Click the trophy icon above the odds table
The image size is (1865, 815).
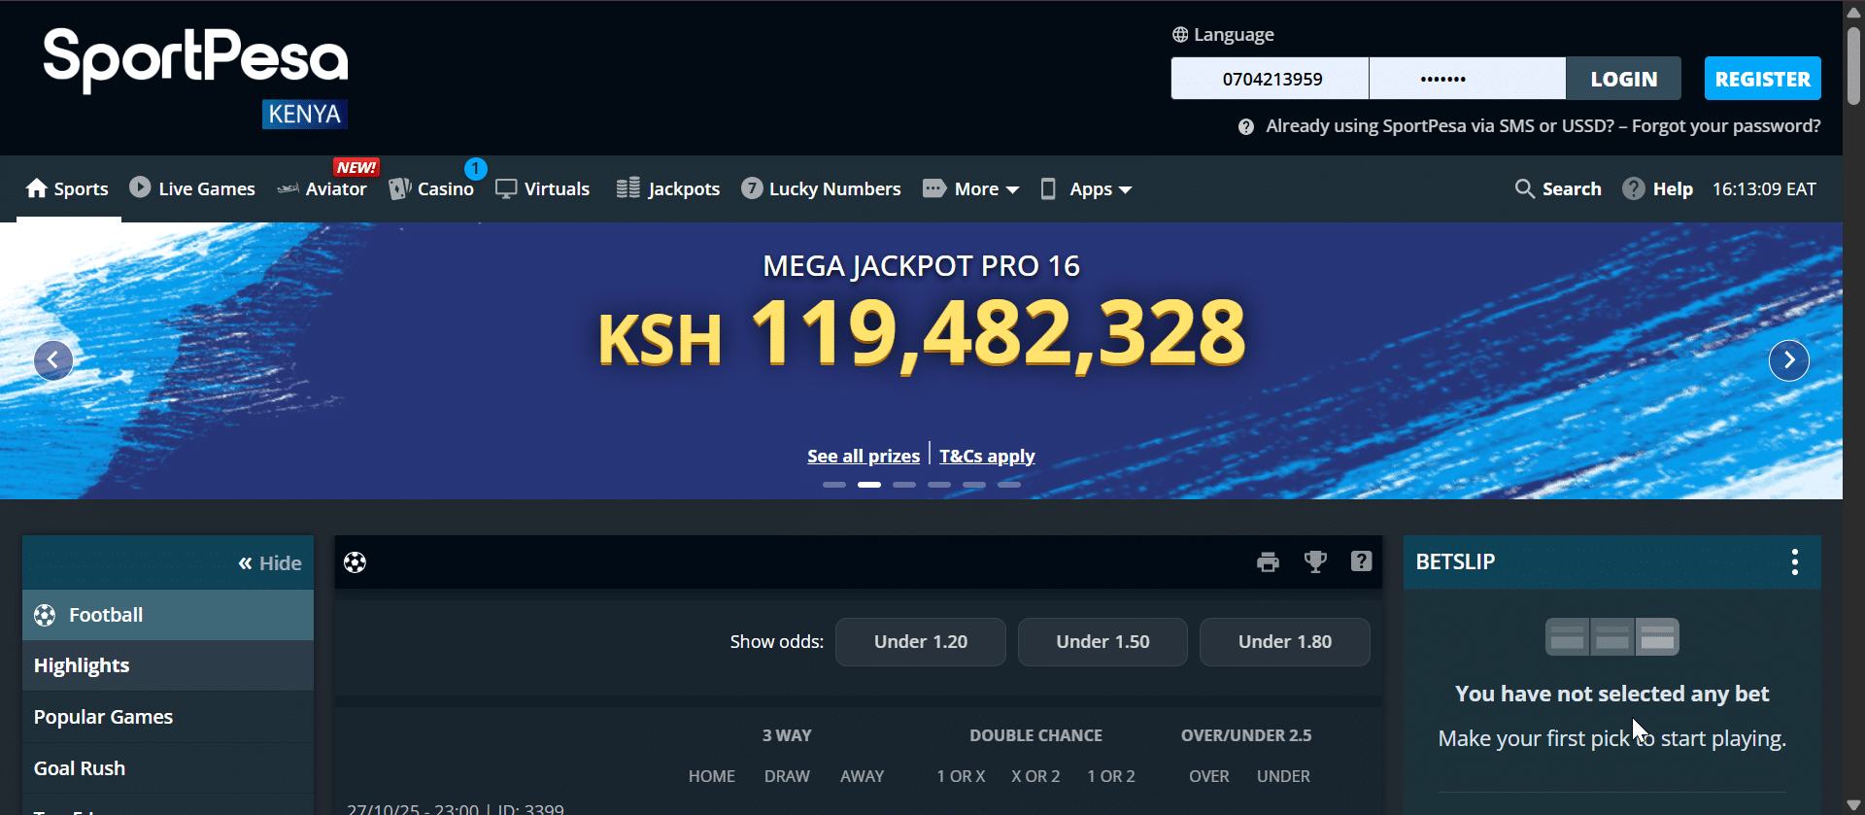click(1315, 561)
